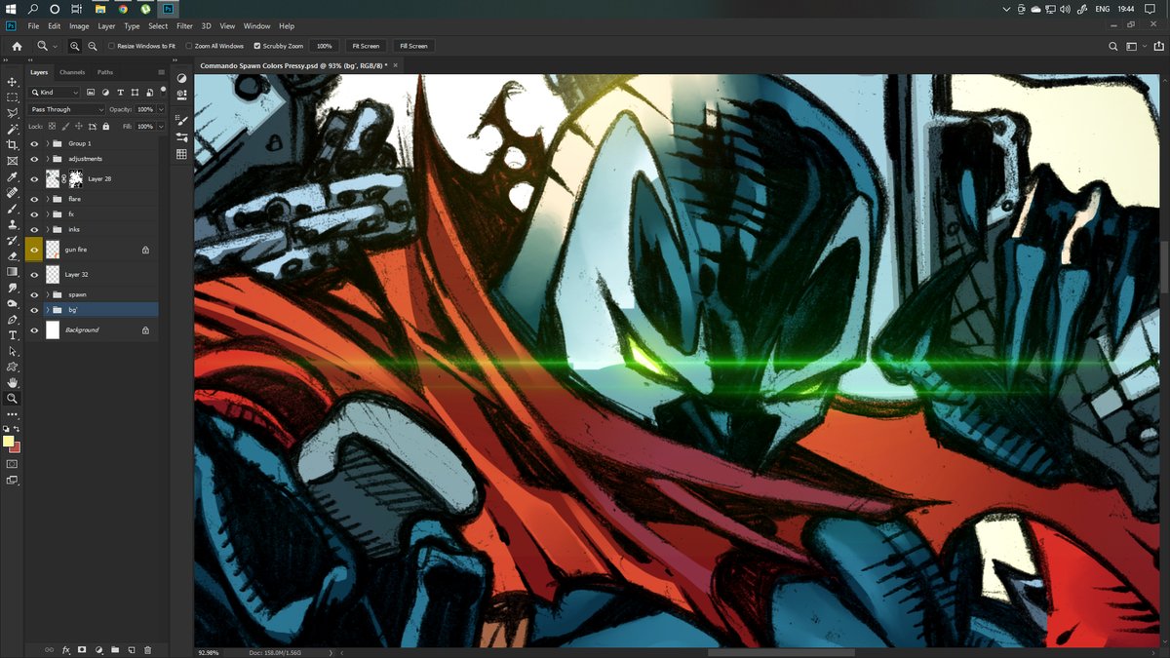Click the foreground color swatch

[x=9, y=442]
